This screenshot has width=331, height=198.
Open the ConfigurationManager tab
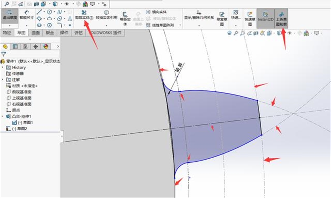click(25, 46)
